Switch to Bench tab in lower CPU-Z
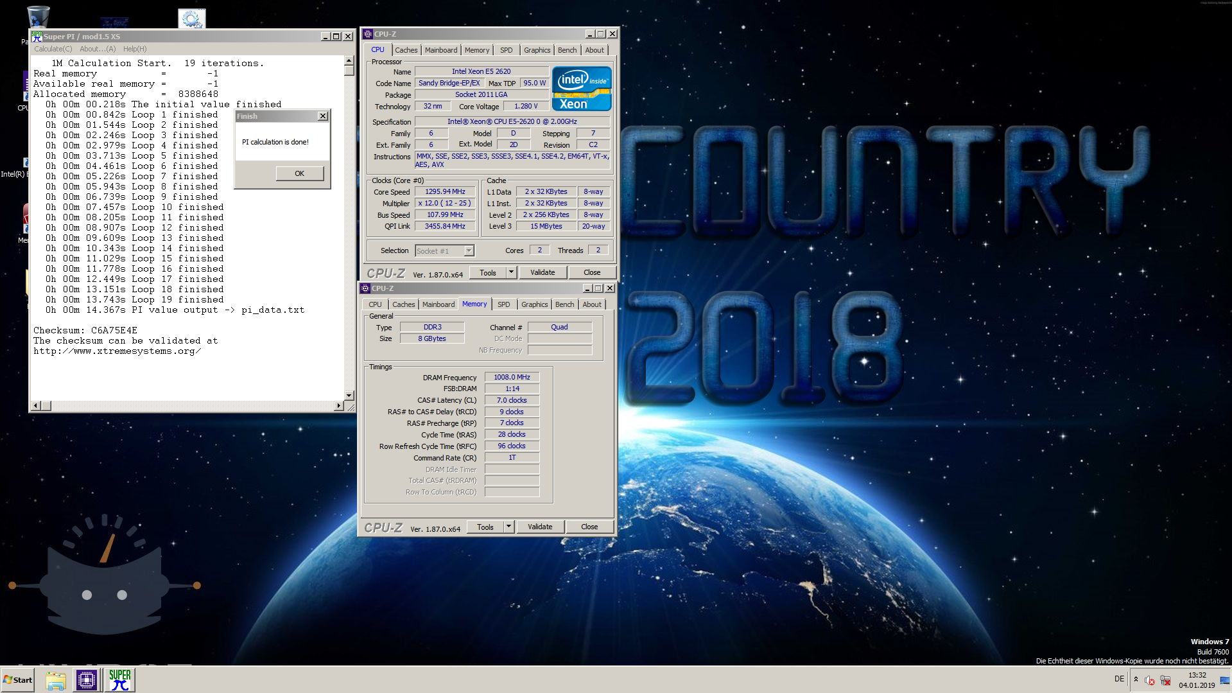The image size is (1232, 693). click(564, 304)
